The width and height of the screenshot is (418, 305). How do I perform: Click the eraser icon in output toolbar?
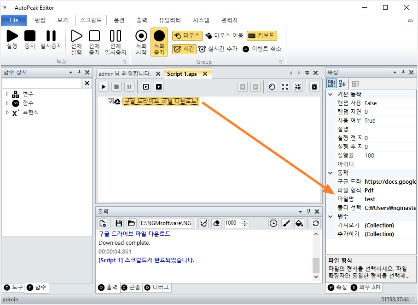pos(216,223)
